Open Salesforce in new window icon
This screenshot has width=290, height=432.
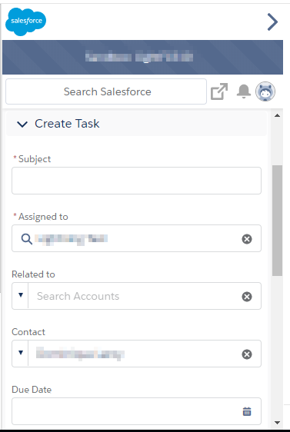(x=219, y=91)
